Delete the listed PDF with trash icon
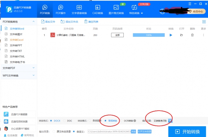The image size is (208, 137). tap(192, 35)
